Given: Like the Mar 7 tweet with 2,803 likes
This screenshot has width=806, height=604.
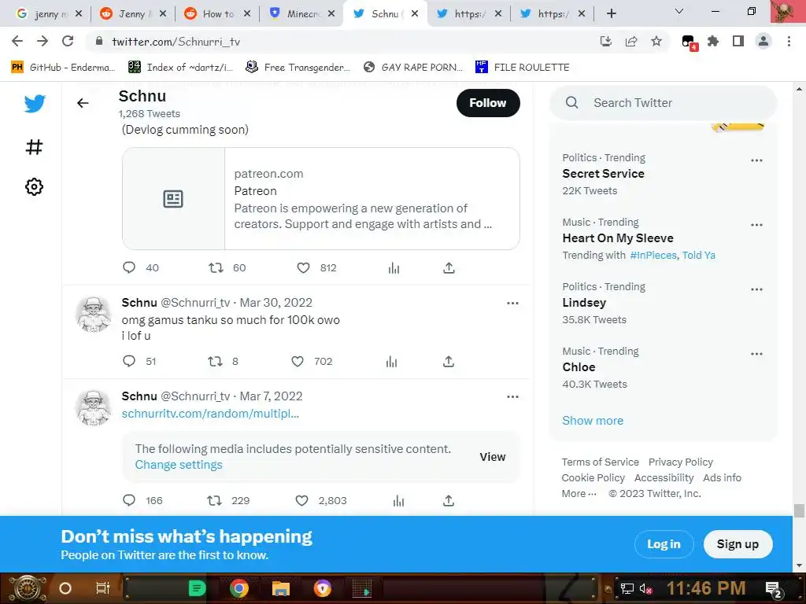Looking at the screenshot, I should (301, 500).
